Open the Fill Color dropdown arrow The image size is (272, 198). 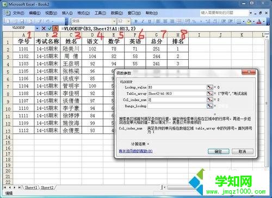pyautogui.click(x=254, y=22)
